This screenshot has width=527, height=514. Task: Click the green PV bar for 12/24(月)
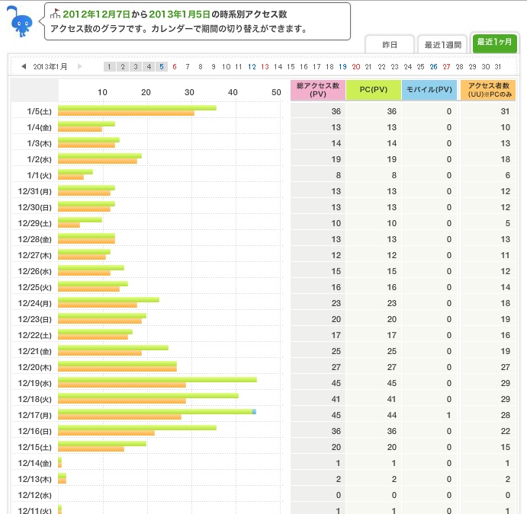108,299
